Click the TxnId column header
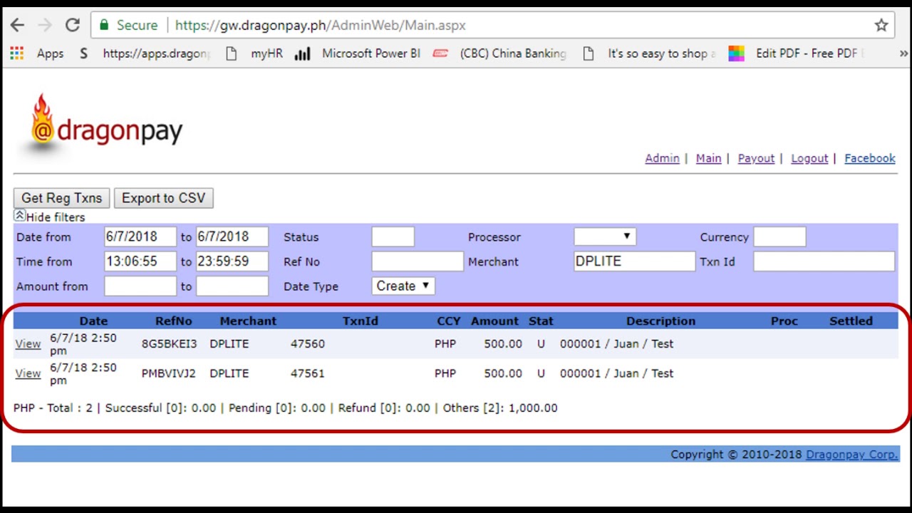The height and width of the screenshot is (513, 912). [x=361, y=321]
